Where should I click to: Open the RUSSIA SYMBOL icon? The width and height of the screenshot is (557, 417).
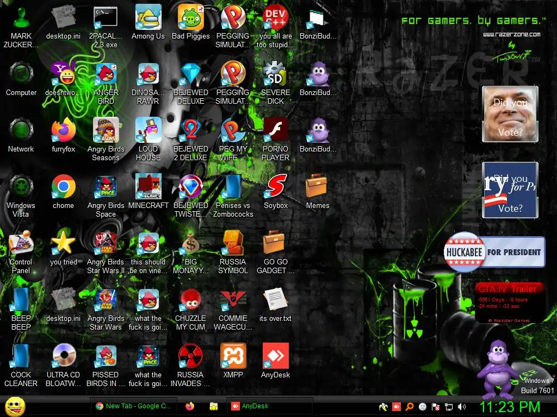pos(233,252)
